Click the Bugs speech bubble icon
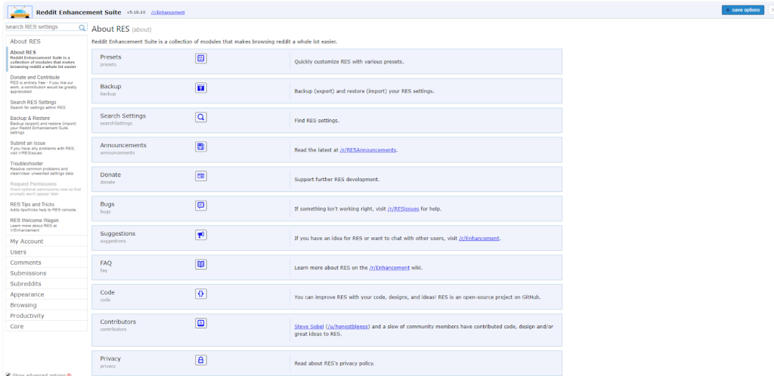Screen dimensions: 774x376 [201, 205]
